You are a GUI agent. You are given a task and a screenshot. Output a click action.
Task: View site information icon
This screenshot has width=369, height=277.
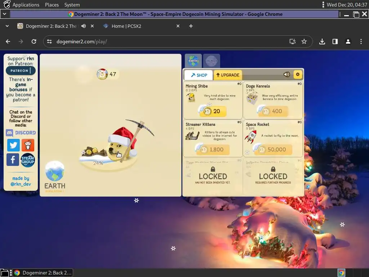pos(49,42)
